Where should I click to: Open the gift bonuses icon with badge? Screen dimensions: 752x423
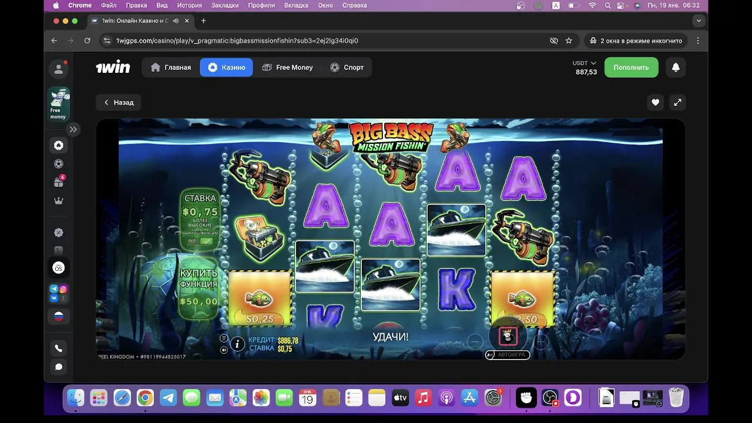click(58, 182)
